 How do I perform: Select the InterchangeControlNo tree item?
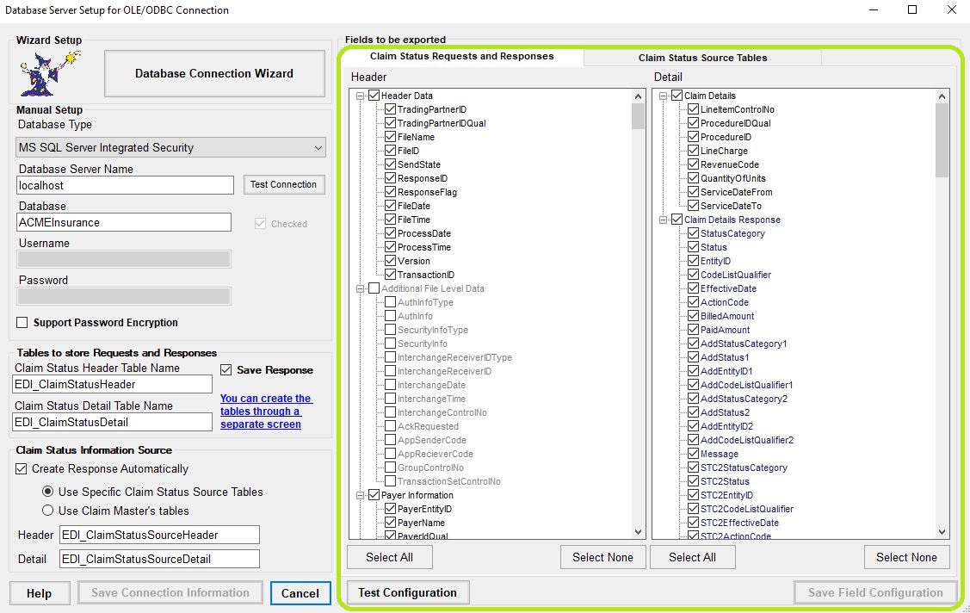tap(442, 412)
